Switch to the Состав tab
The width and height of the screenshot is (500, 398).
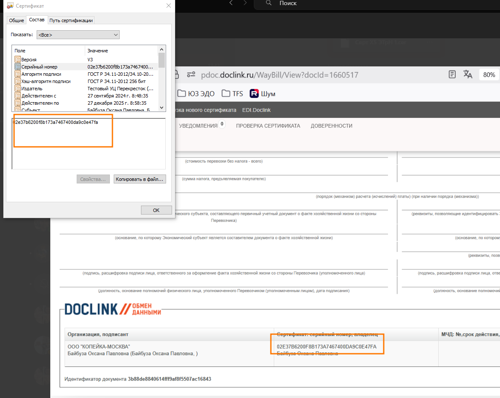click(37, 20)
